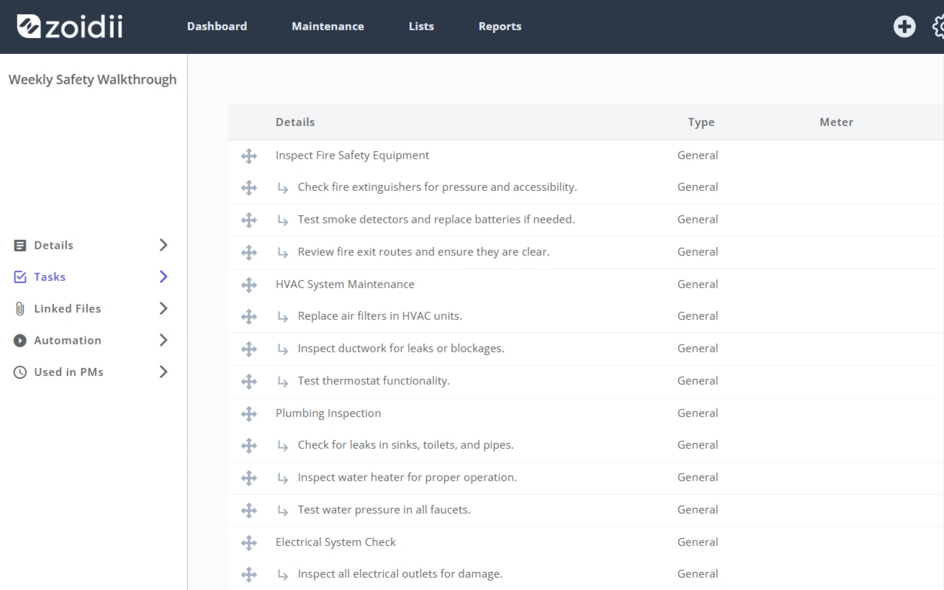This screenshot has height=590, width=944.
Task: Click the Used in PMs clock icon
Action: 20,372
